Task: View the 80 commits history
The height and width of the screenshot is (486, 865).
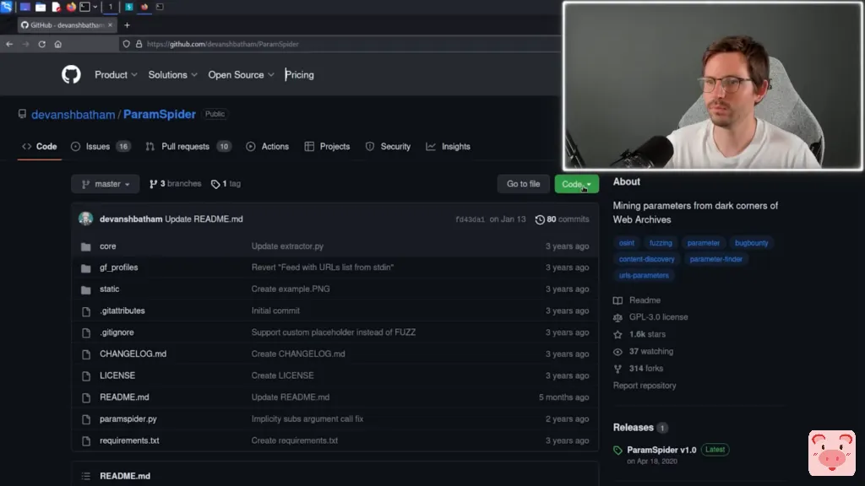Action: 562,219
